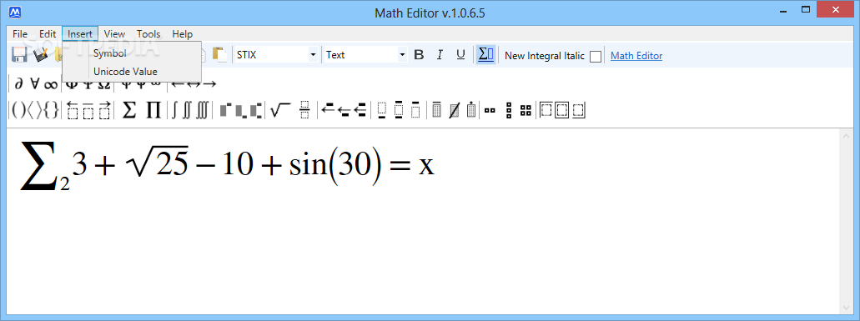The width and height of the screenshot is (860, 321).
Task: Check the New Integral Italic checkbox
Action: [595, 56]
